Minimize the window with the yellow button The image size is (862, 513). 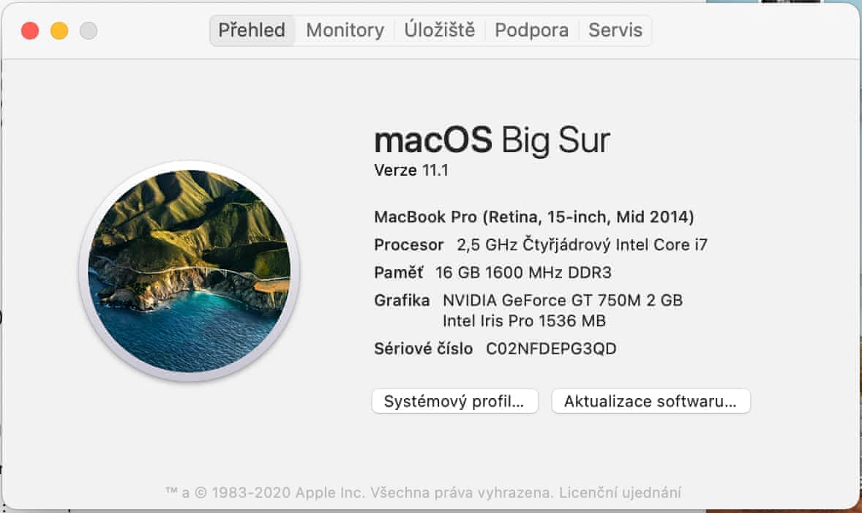pos(59,31)
